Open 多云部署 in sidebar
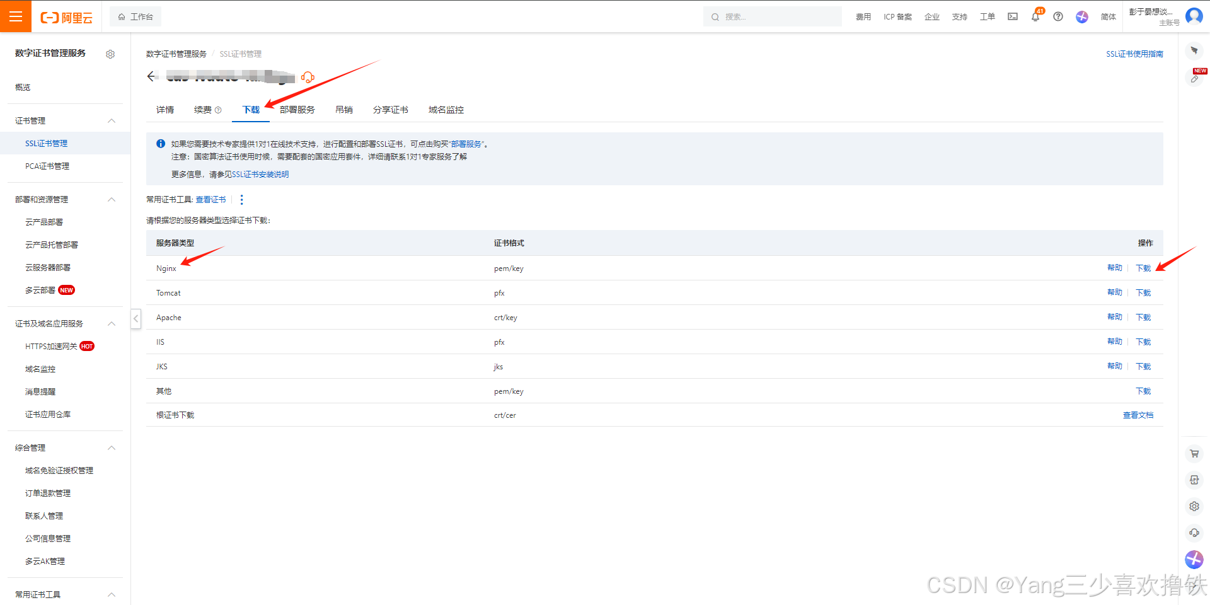1210x605 pixels. pos(40,291)
